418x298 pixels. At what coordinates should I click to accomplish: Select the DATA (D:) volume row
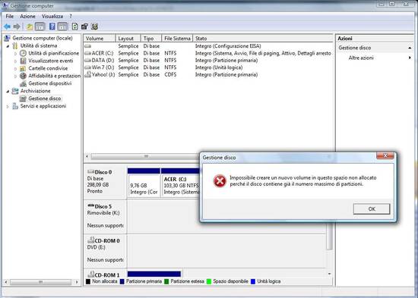point(208,61)
